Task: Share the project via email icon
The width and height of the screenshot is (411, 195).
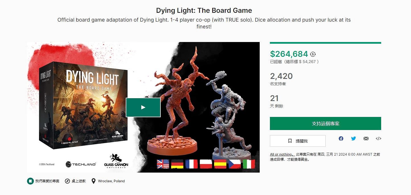Action: 366,139
